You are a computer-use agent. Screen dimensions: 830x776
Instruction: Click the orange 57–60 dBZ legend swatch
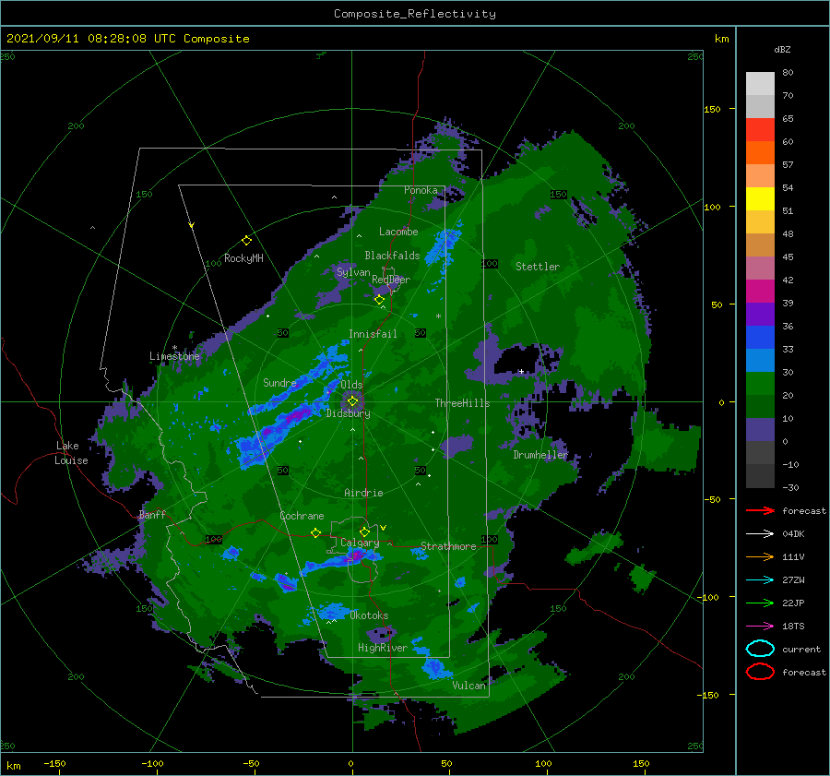coord(760,153)
